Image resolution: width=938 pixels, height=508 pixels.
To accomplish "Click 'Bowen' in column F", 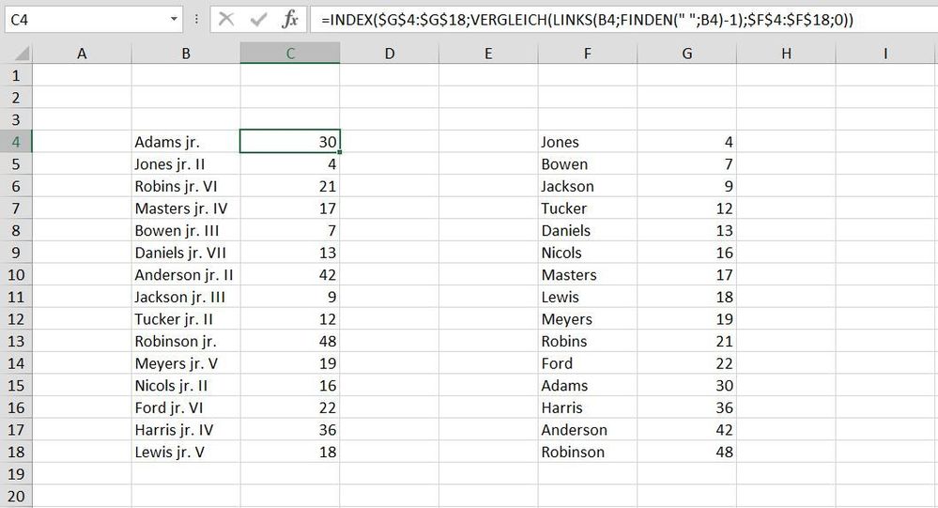I will coord(588,164).
